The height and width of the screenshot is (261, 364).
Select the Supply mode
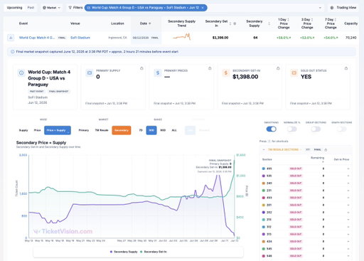(x=23, y=130)
